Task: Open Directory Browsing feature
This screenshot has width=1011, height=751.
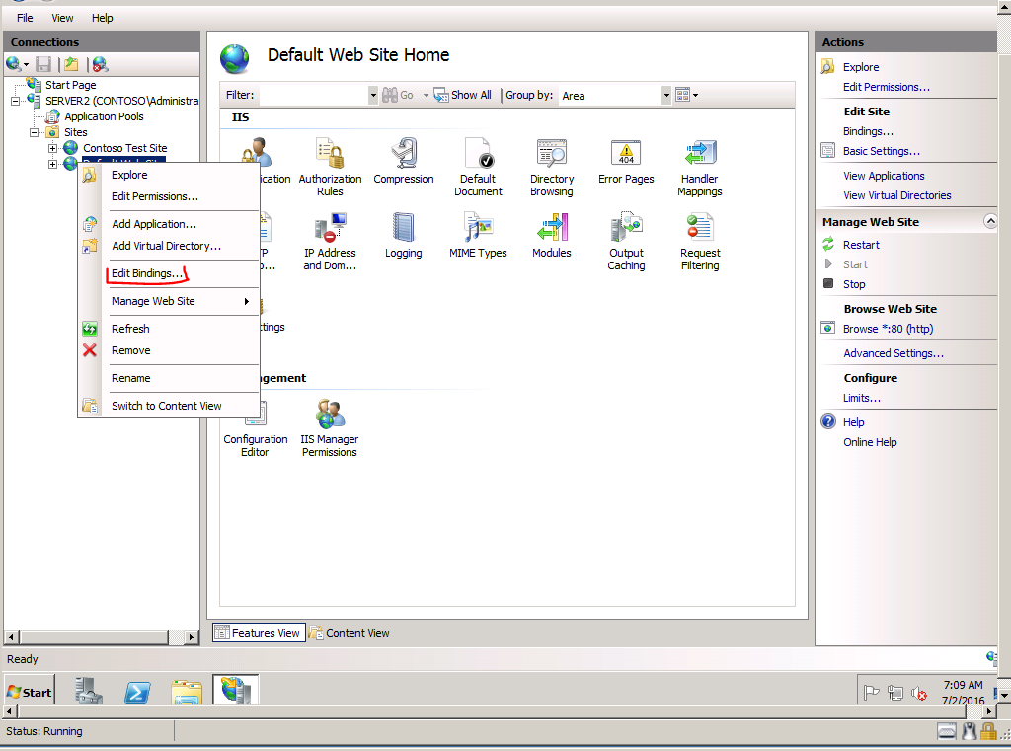Action: click(551, 167)
